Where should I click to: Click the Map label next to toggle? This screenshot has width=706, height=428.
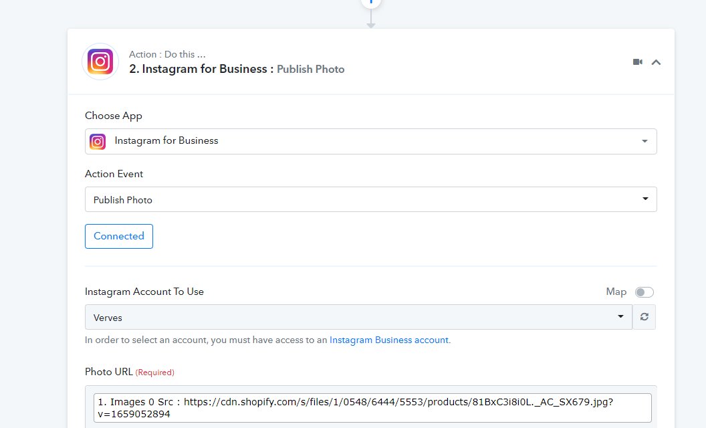(x=616, y=292)
